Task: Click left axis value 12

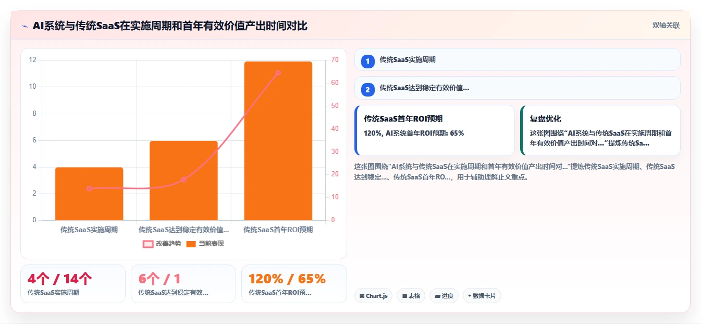Action: tap(32, 60)
